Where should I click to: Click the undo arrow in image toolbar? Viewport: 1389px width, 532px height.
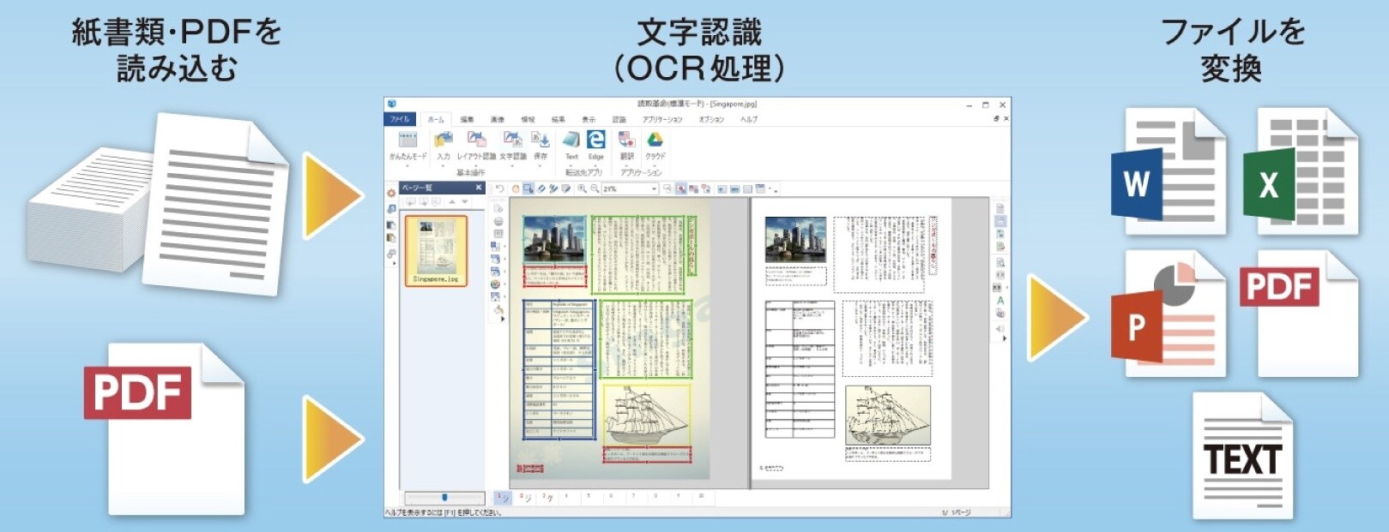click(x=500, y=188)
